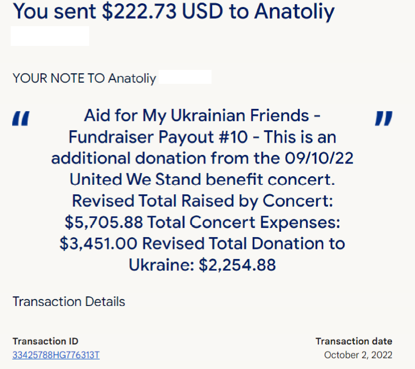Image resolution: width=415 pixels, height=369 pixels.
Task: Click the "October 2, 2022" date value
Action: [358, 355]
